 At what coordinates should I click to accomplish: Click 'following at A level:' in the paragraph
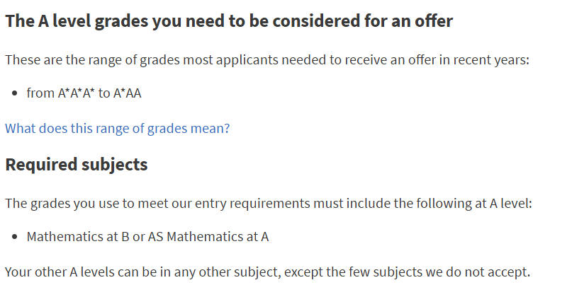coord(474,204)
